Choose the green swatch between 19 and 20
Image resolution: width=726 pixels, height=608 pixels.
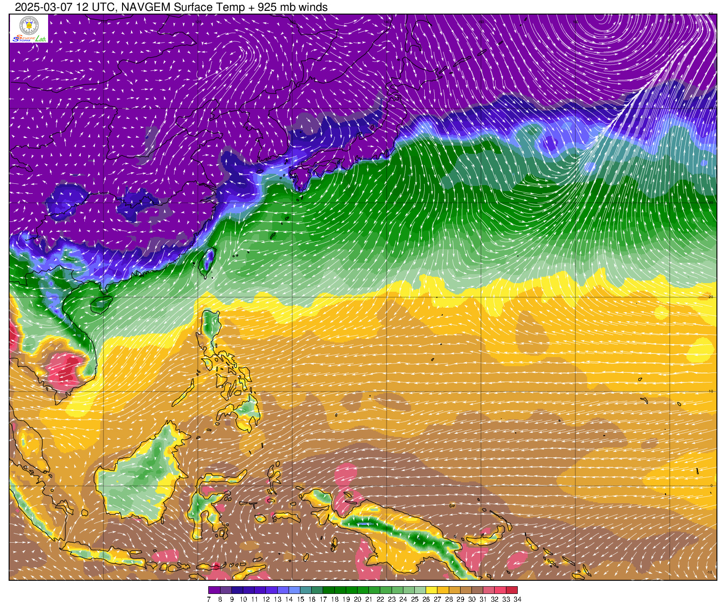pyautogui.click(x=352, y=590)
